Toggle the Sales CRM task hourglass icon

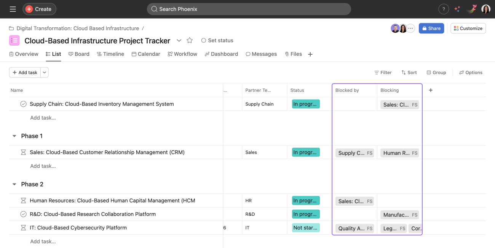[23, 152]
